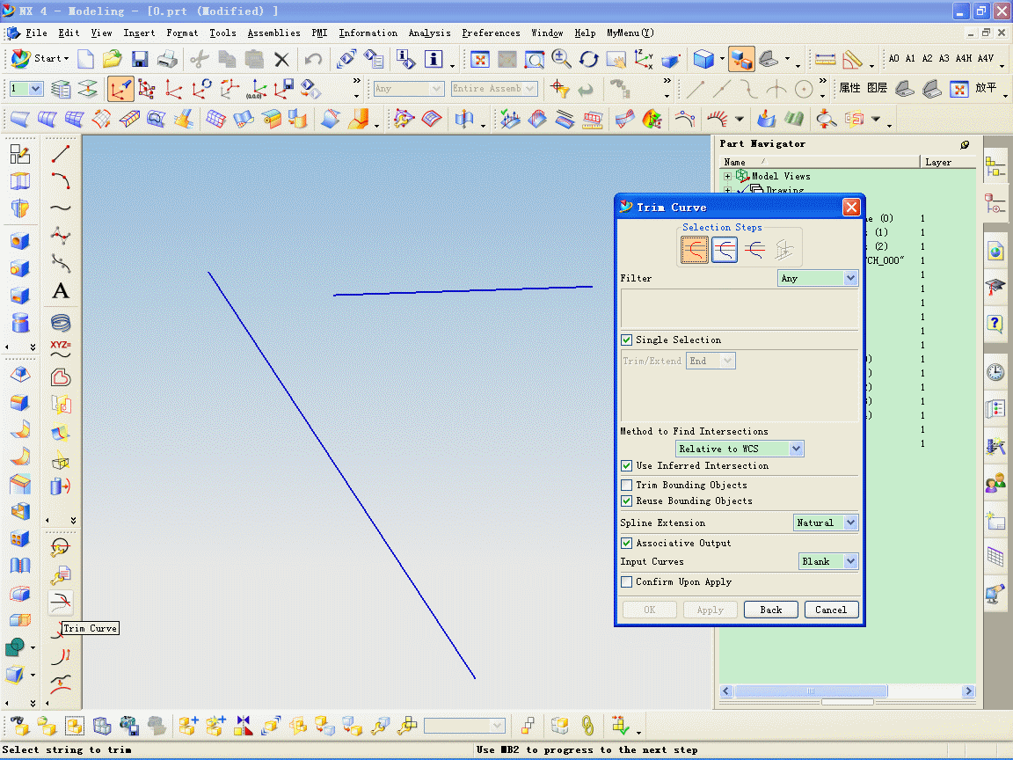Click the Rotate view icon

(588, 60)
